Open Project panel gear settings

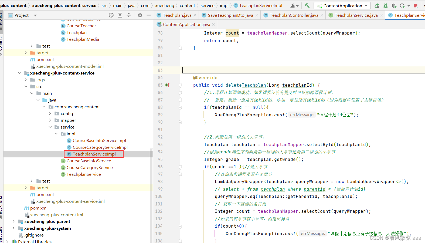coord(140,15)
